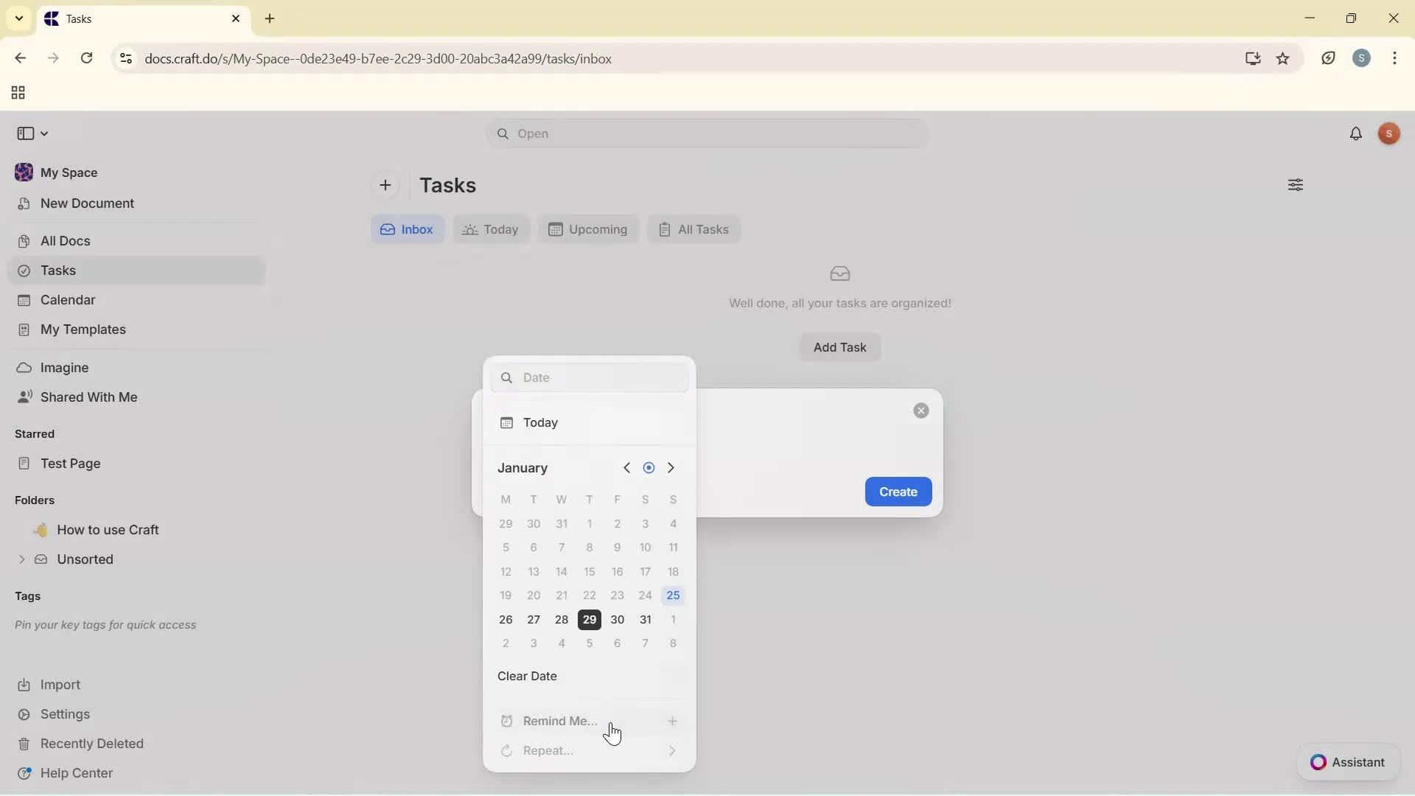Open the notifications bell
Screen dimensions: 1415x796
click(1357, 133)
